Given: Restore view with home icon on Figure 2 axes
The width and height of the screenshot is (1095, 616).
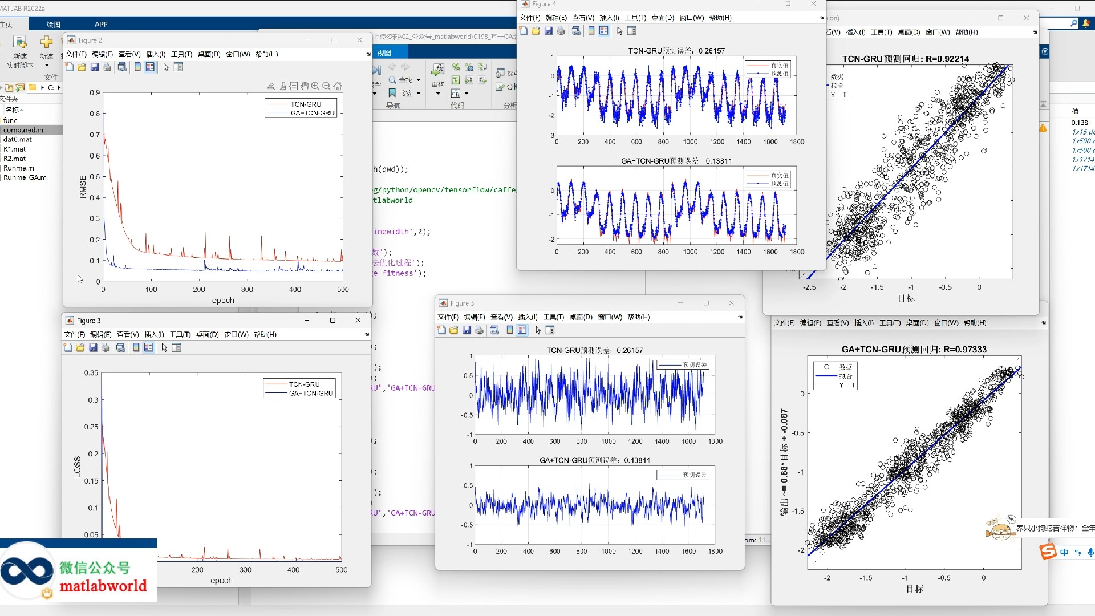Looking at the screenshot, I should (338, 86).
